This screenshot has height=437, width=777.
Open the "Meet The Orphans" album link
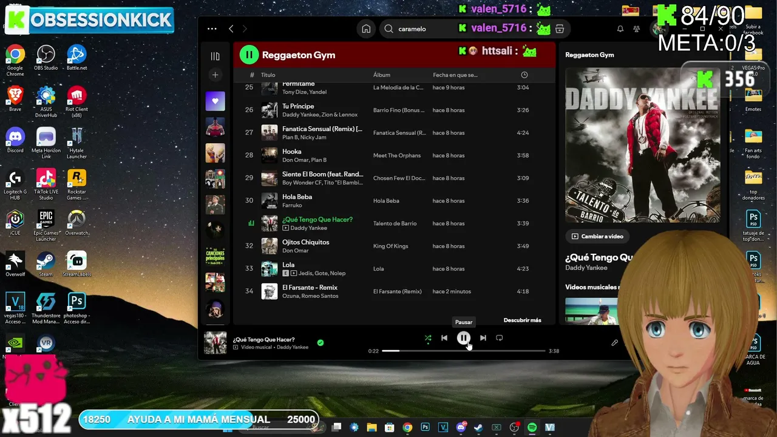tap(397, 155)
